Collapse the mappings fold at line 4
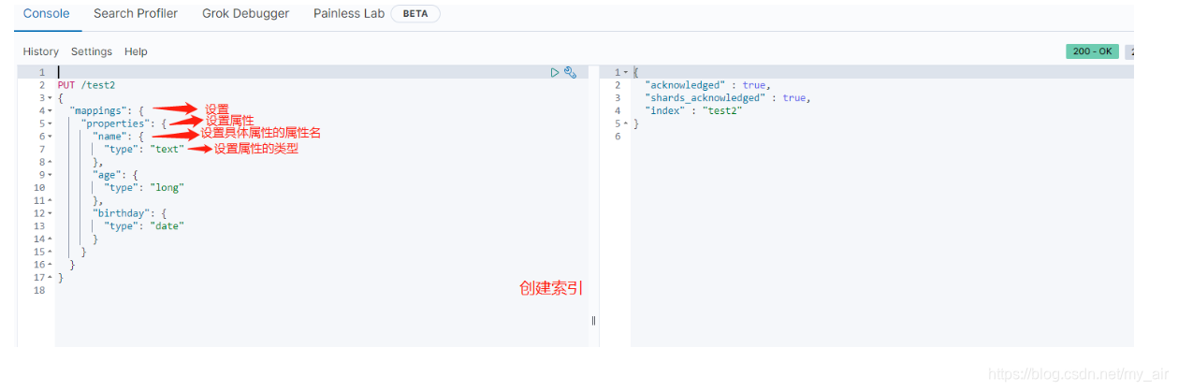The image size is (1178, 391). pyautogui.click(x=50, y=111)
